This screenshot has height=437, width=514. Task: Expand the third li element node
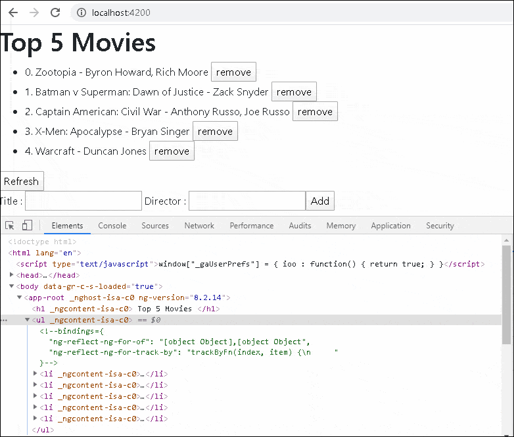(x=35, y=396)
